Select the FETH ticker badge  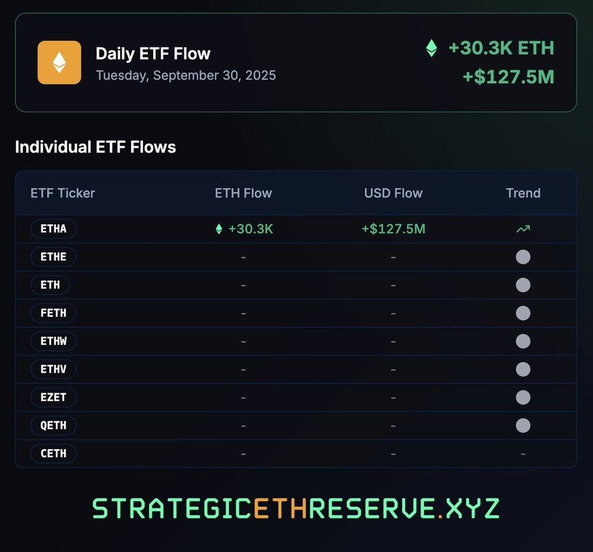tap(53, 313)
